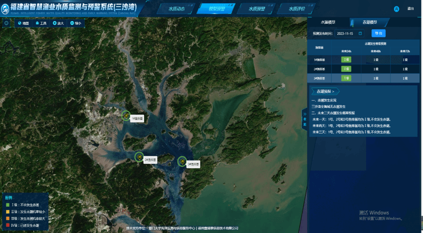
Task: Click the blue export button
Action: (378, 33)
